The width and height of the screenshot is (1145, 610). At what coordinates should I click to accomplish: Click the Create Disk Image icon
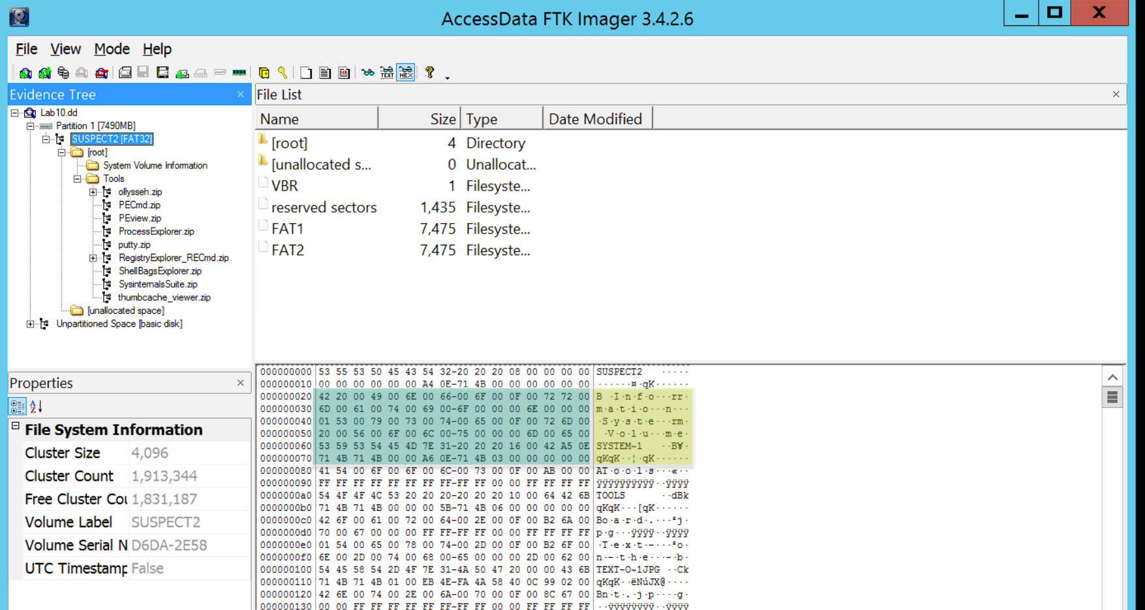[125, 73]
